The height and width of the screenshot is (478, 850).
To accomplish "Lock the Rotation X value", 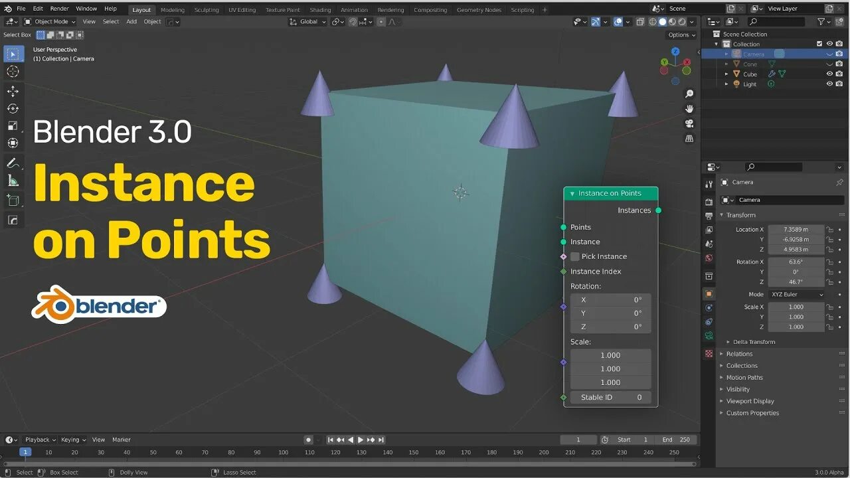I will 829,262.
